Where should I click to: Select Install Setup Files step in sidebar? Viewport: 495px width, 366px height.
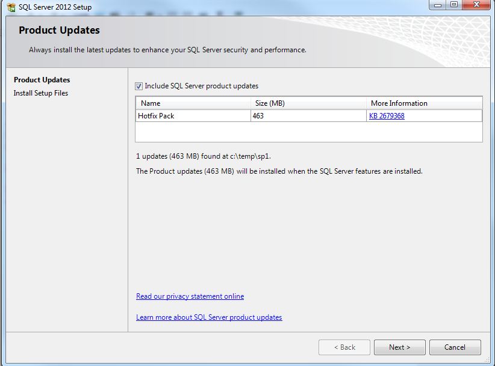point(41,93)
